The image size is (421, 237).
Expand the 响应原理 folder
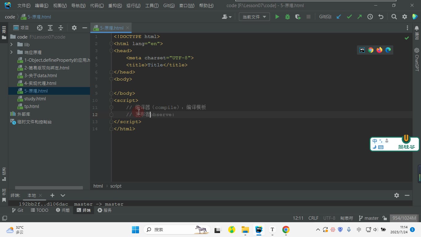[11, 52]
